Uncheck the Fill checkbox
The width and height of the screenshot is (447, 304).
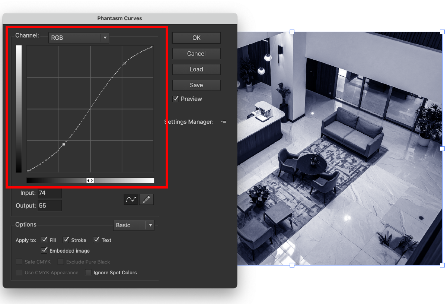[x=44, y=240]
